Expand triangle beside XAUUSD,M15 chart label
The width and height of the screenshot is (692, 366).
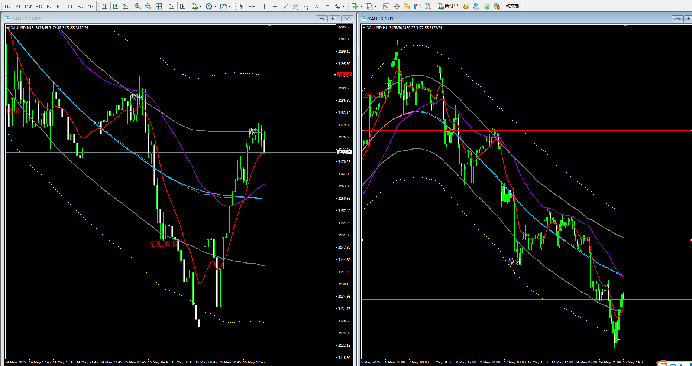8,27
